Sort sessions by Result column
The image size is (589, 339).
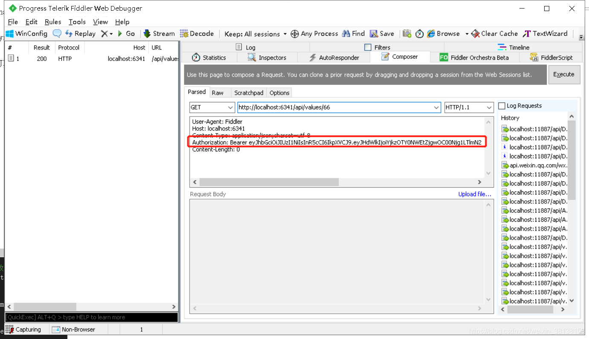(x=42, y=48)
